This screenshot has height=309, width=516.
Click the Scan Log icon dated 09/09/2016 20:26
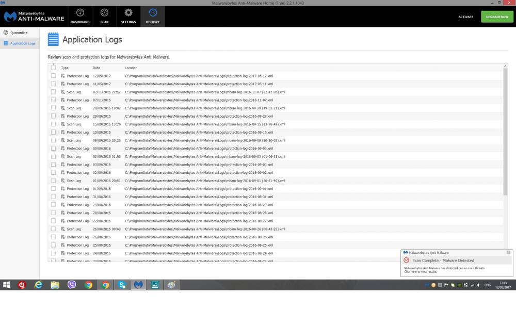click(x=63, y=140)
